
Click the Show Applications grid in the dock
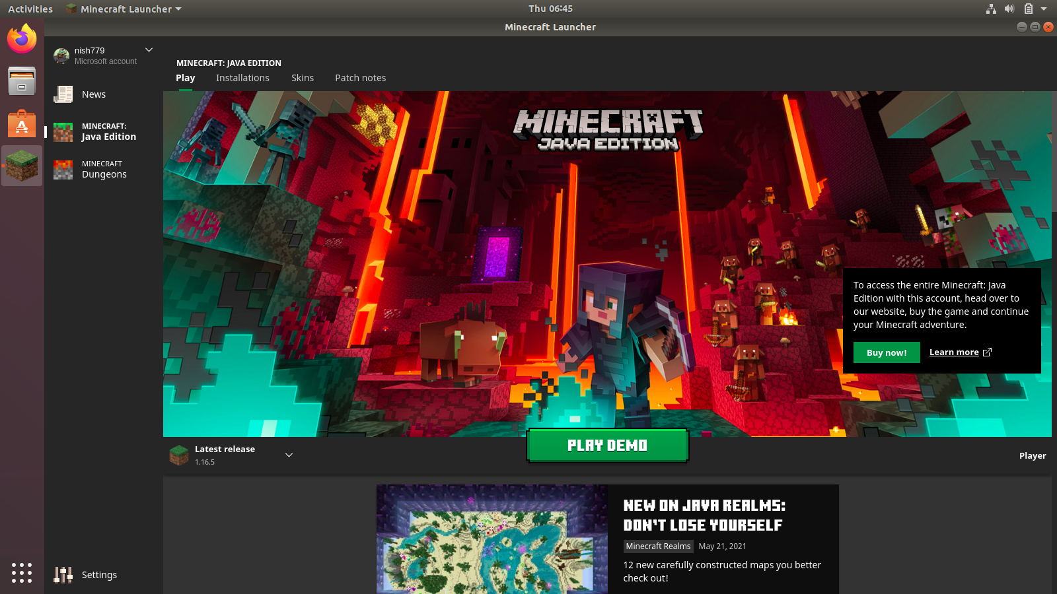click(x=22, y=573)
